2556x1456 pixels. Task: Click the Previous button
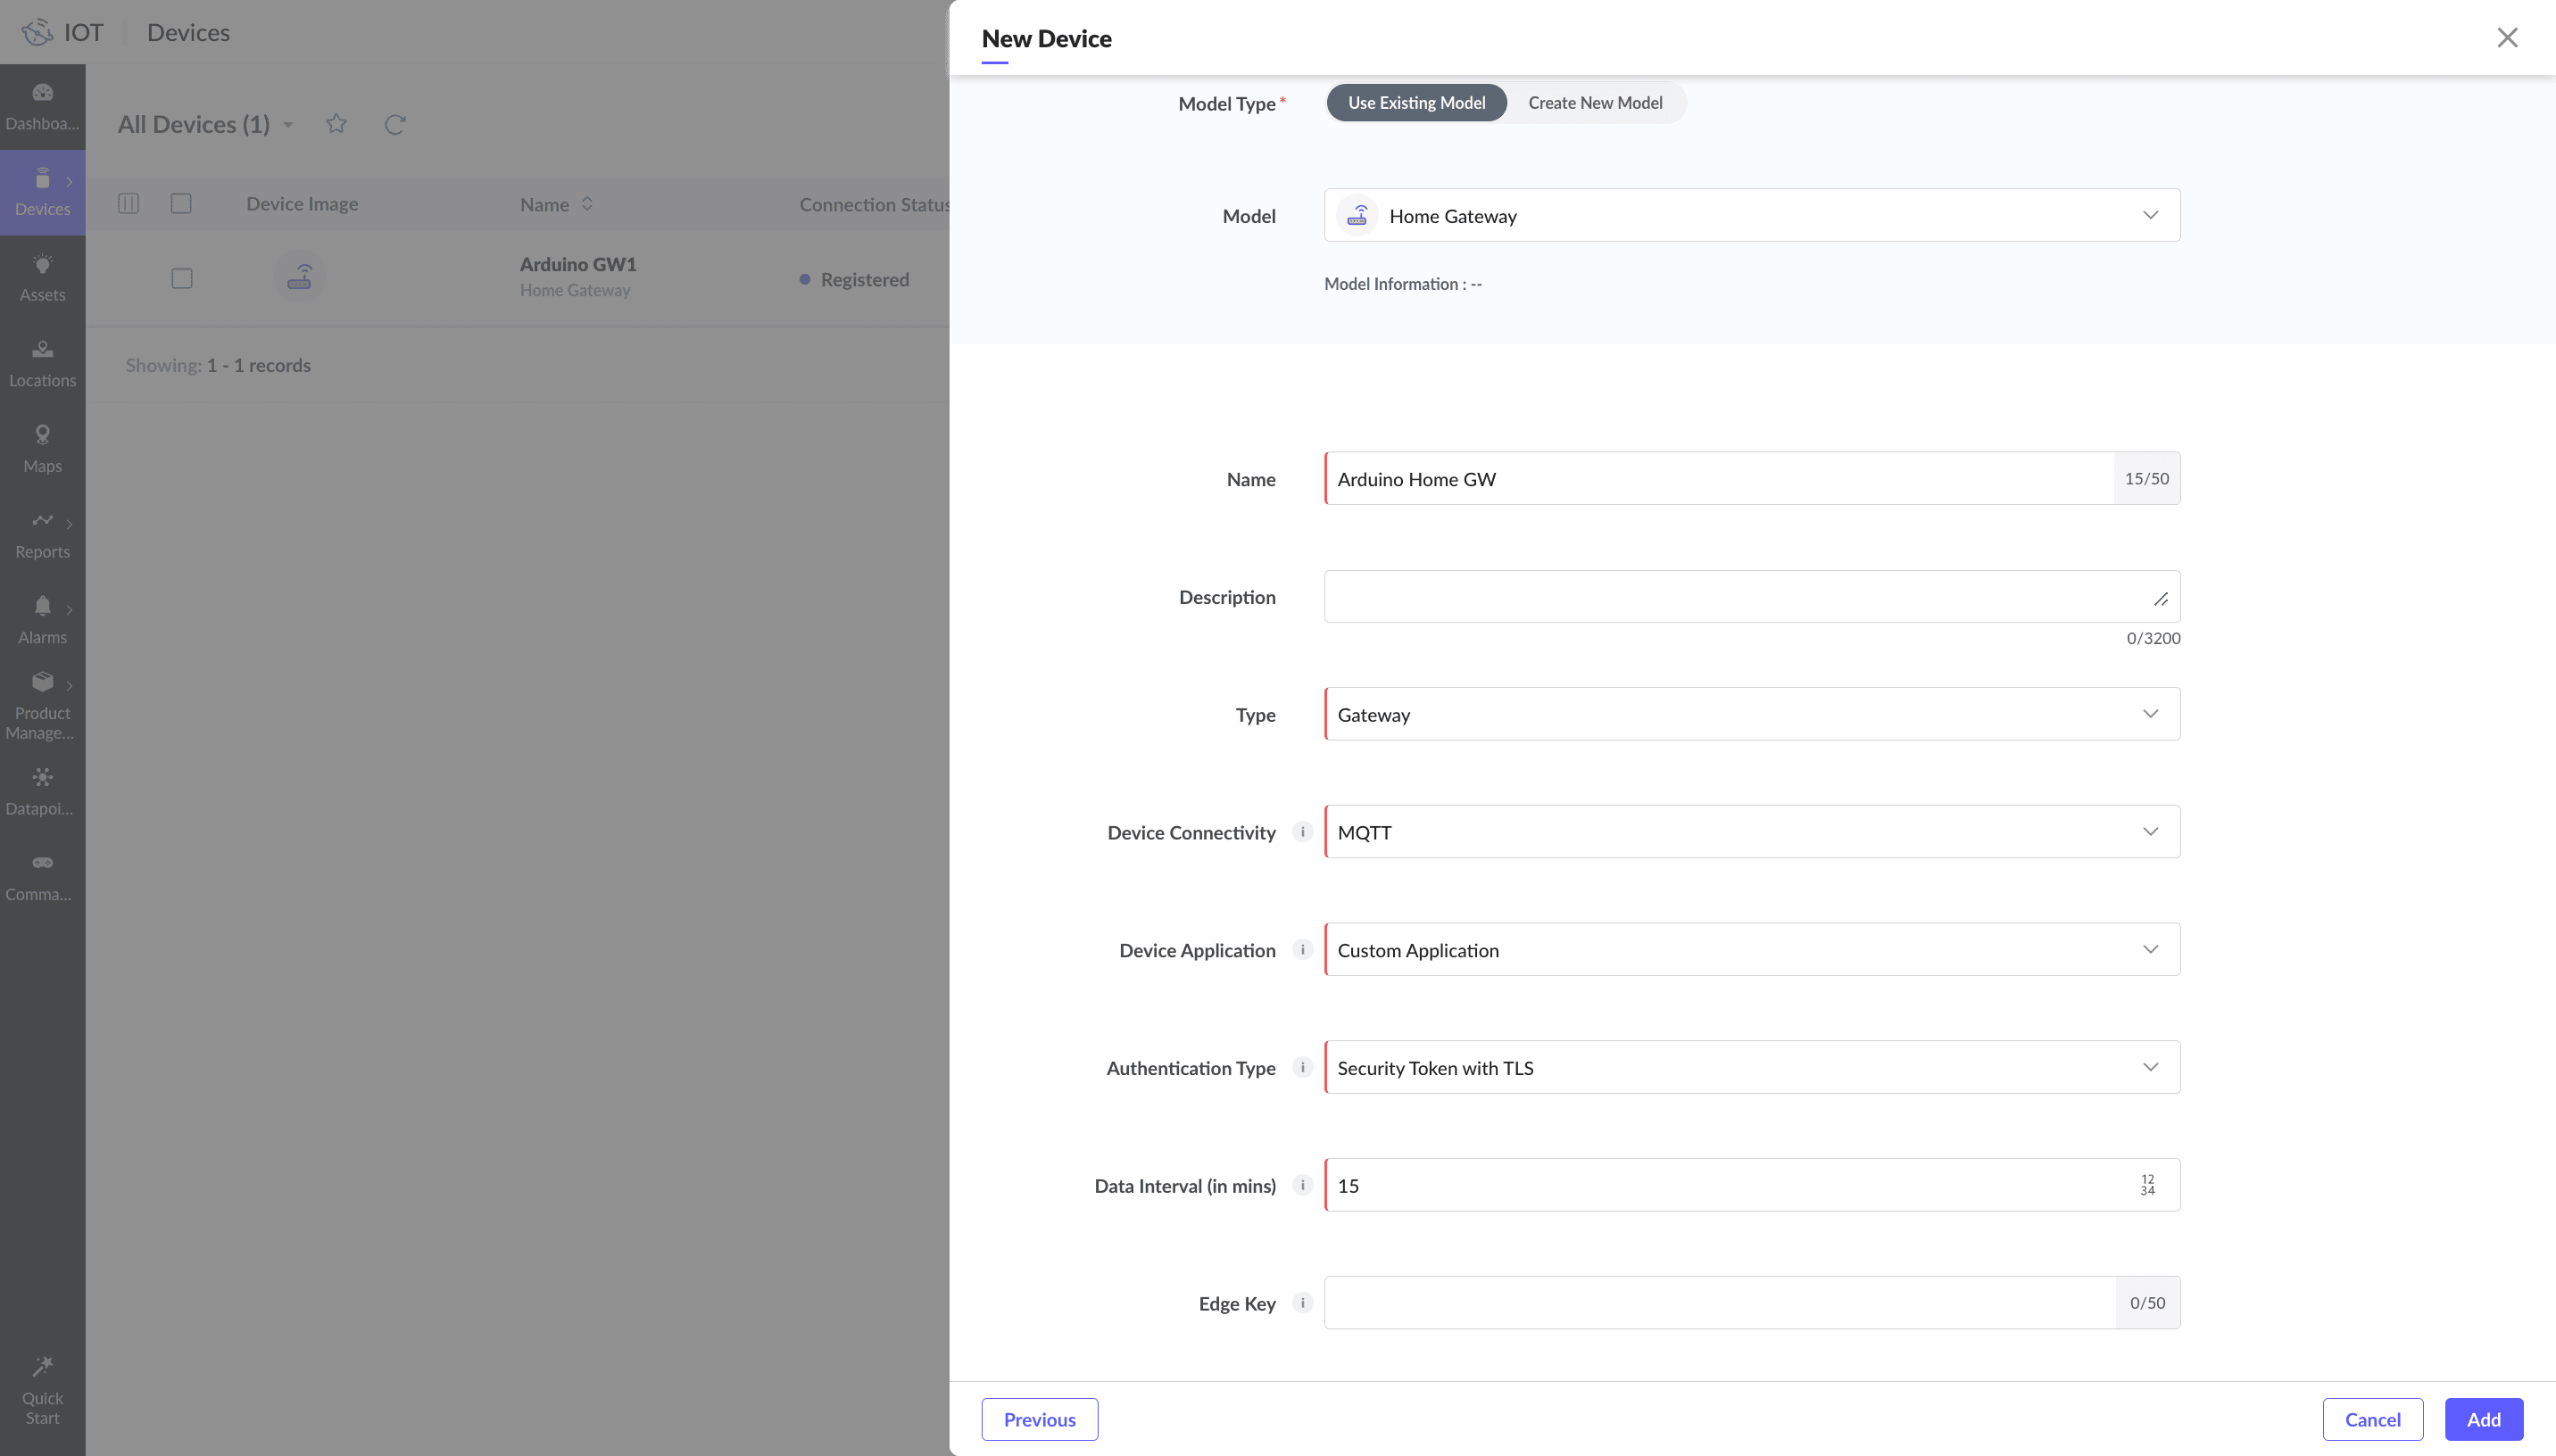coord(1039,1419)
